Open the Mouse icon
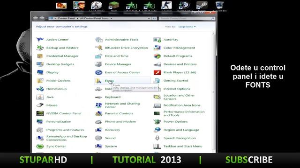Viewport: 300px width, 168px height. (x=40, y=105)
